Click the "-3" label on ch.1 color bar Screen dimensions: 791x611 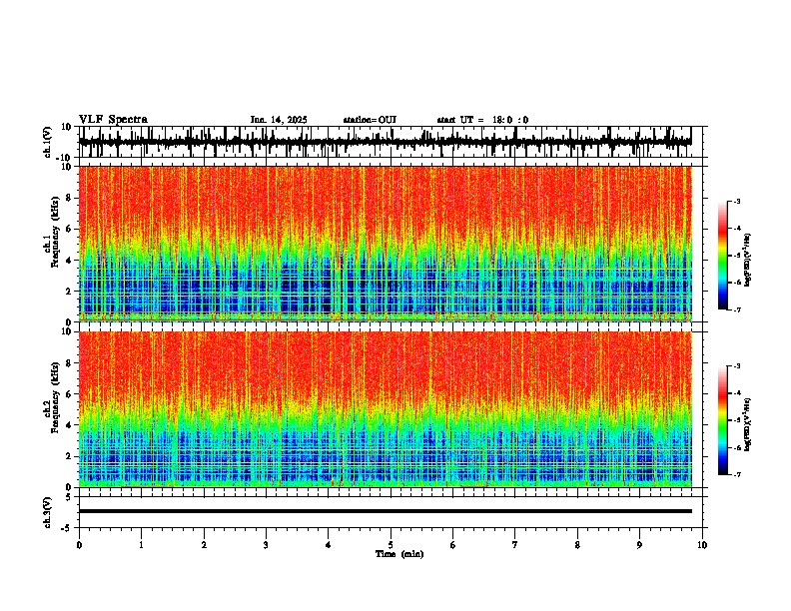pyautogui.click(x=737, y=201)
